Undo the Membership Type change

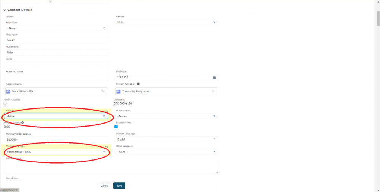pyautogui.click(x=107, y=147)
